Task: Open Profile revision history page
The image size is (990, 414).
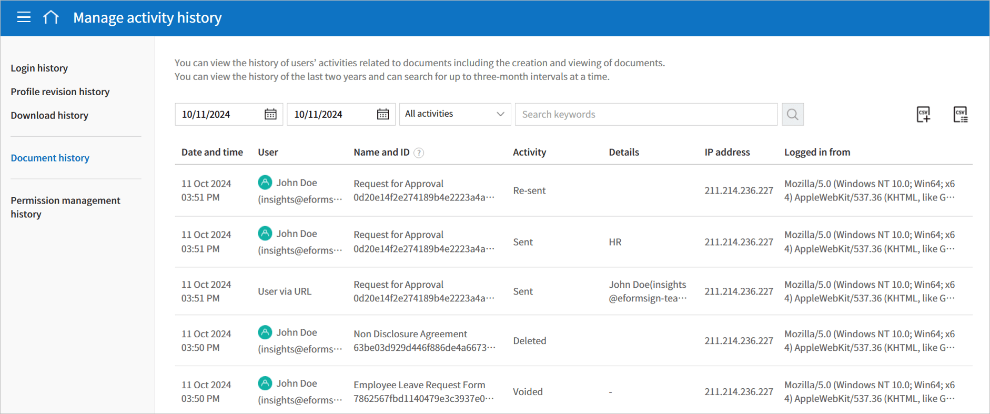Action: pos(60,92)
